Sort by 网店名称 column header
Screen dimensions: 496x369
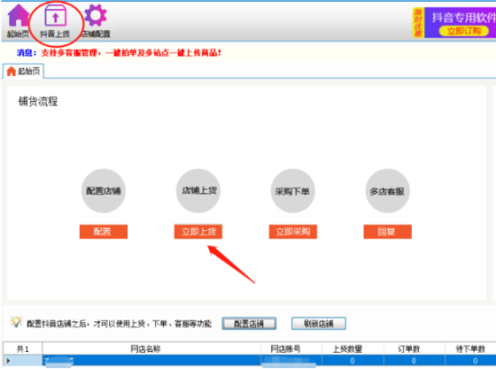[151, 348]
